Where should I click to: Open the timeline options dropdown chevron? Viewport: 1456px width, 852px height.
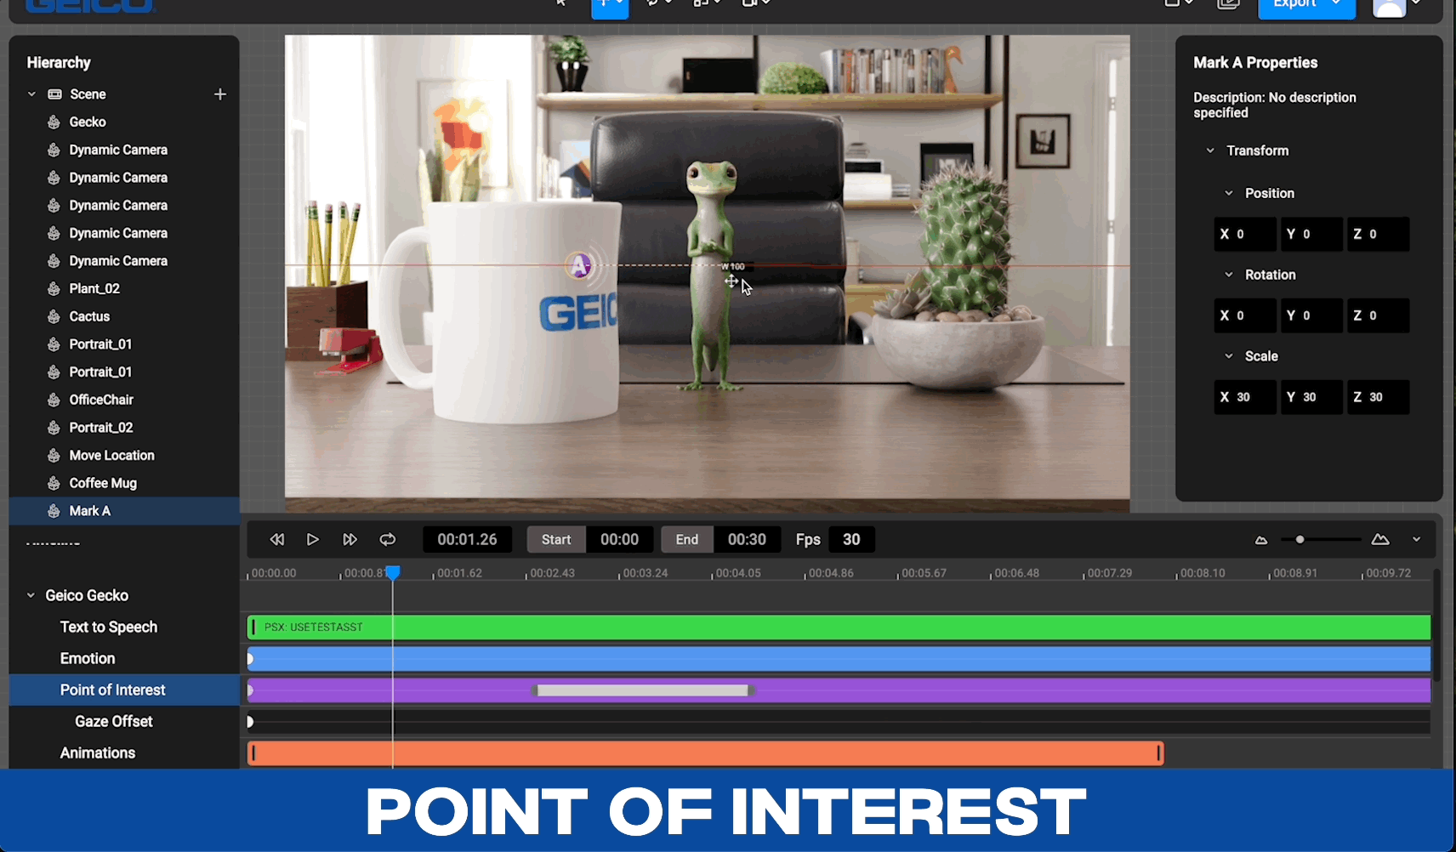tap(1416, 540)
